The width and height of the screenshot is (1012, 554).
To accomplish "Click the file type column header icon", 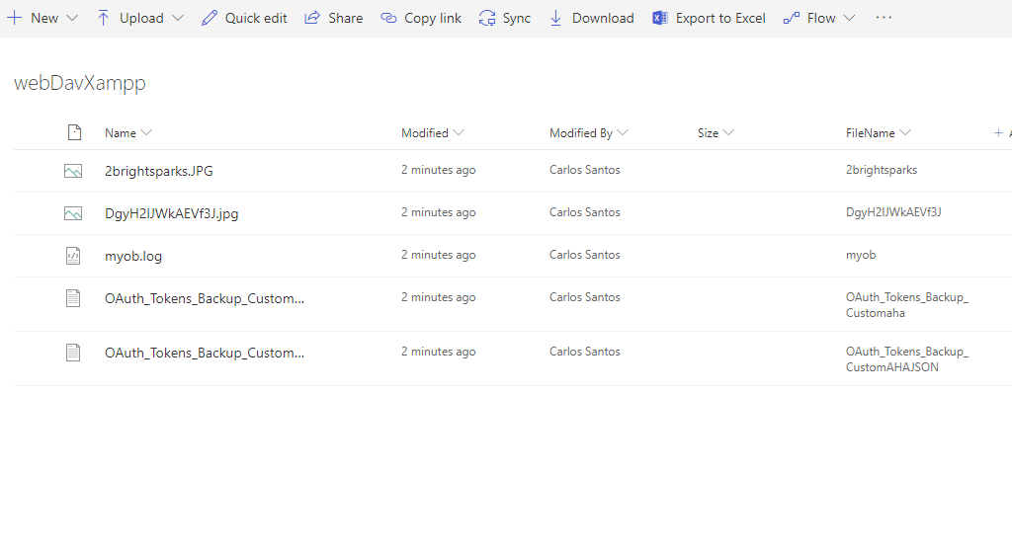I will 74,132.
